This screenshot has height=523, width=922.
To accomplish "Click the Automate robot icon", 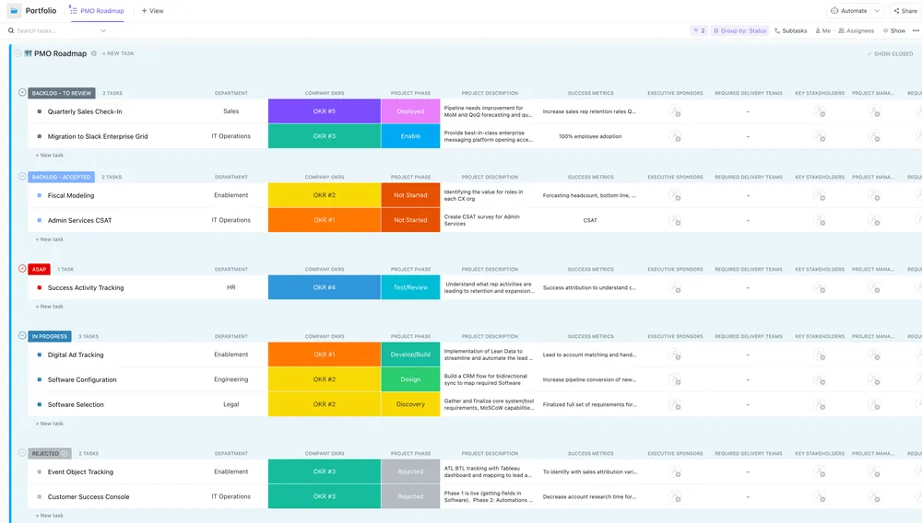I will [834, 10].
